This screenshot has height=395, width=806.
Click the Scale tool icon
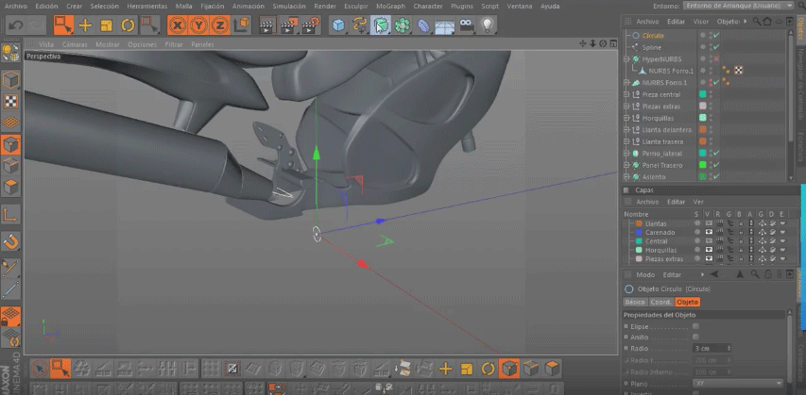pyautogui.click(x=106, y=25)
